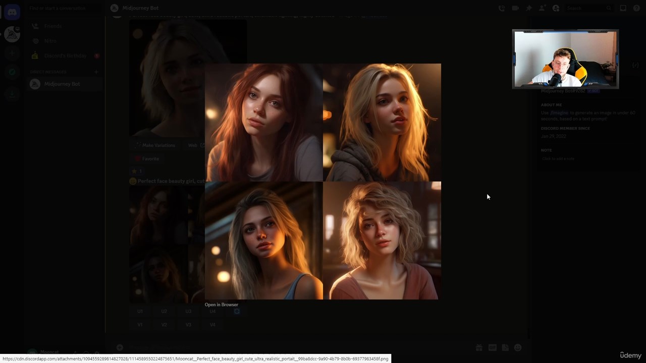
Task: Click the Open in Browser link
Action: click(x=221, y=305)
